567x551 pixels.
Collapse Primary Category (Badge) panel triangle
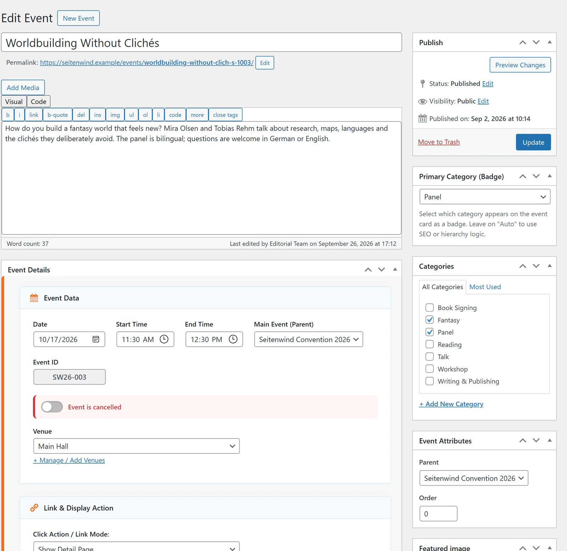(x=550, y=176)
